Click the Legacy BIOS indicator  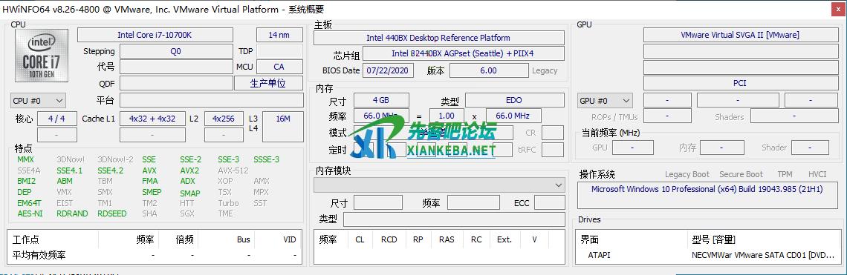point(545,70)
